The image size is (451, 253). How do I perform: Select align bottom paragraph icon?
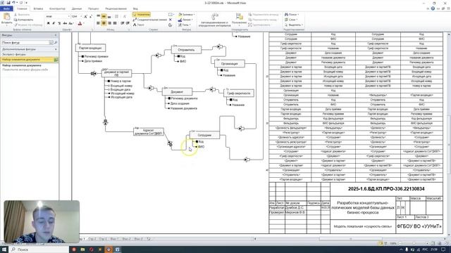[109, 16]
